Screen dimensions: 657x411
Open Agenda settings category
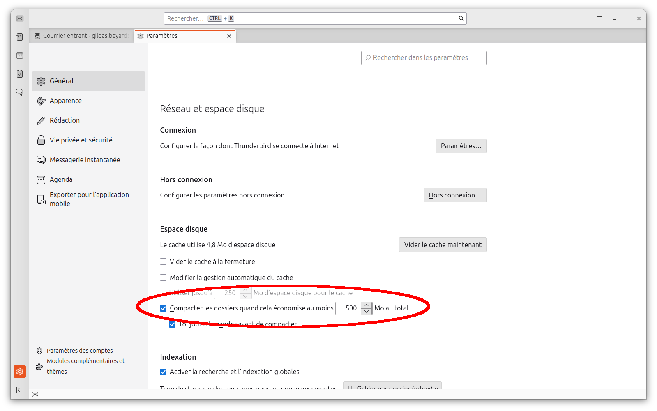click(88, 180)
